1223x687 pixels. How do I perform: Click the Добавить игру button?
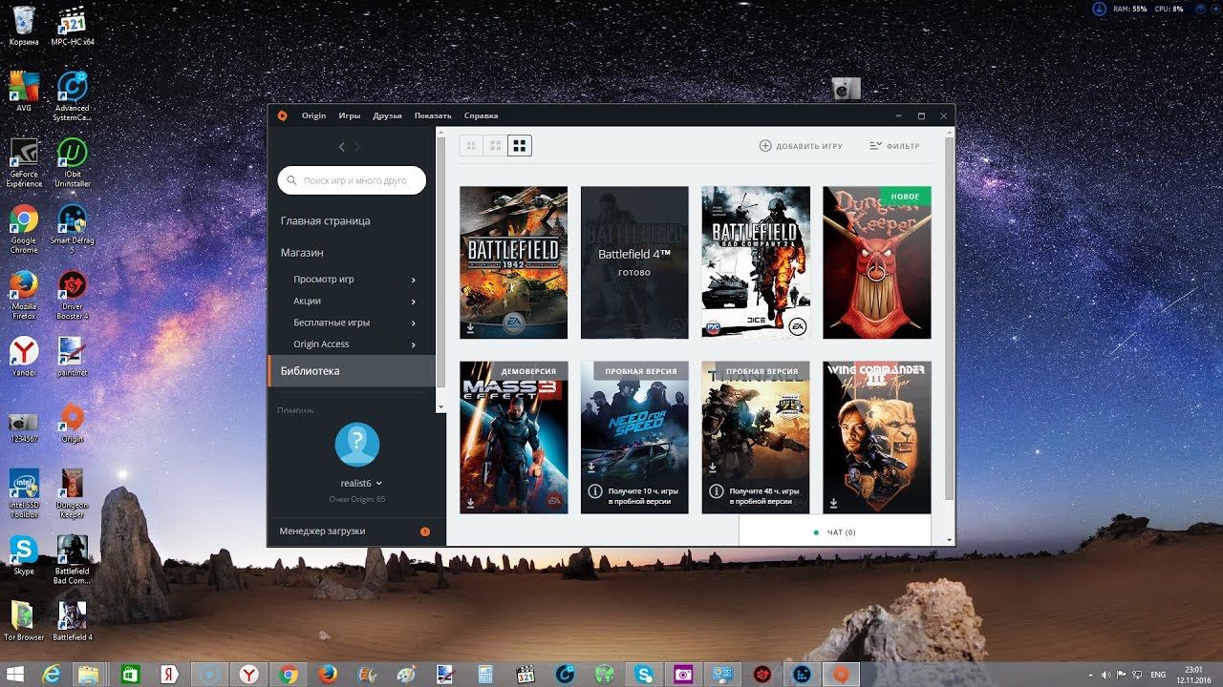[801, 146]
